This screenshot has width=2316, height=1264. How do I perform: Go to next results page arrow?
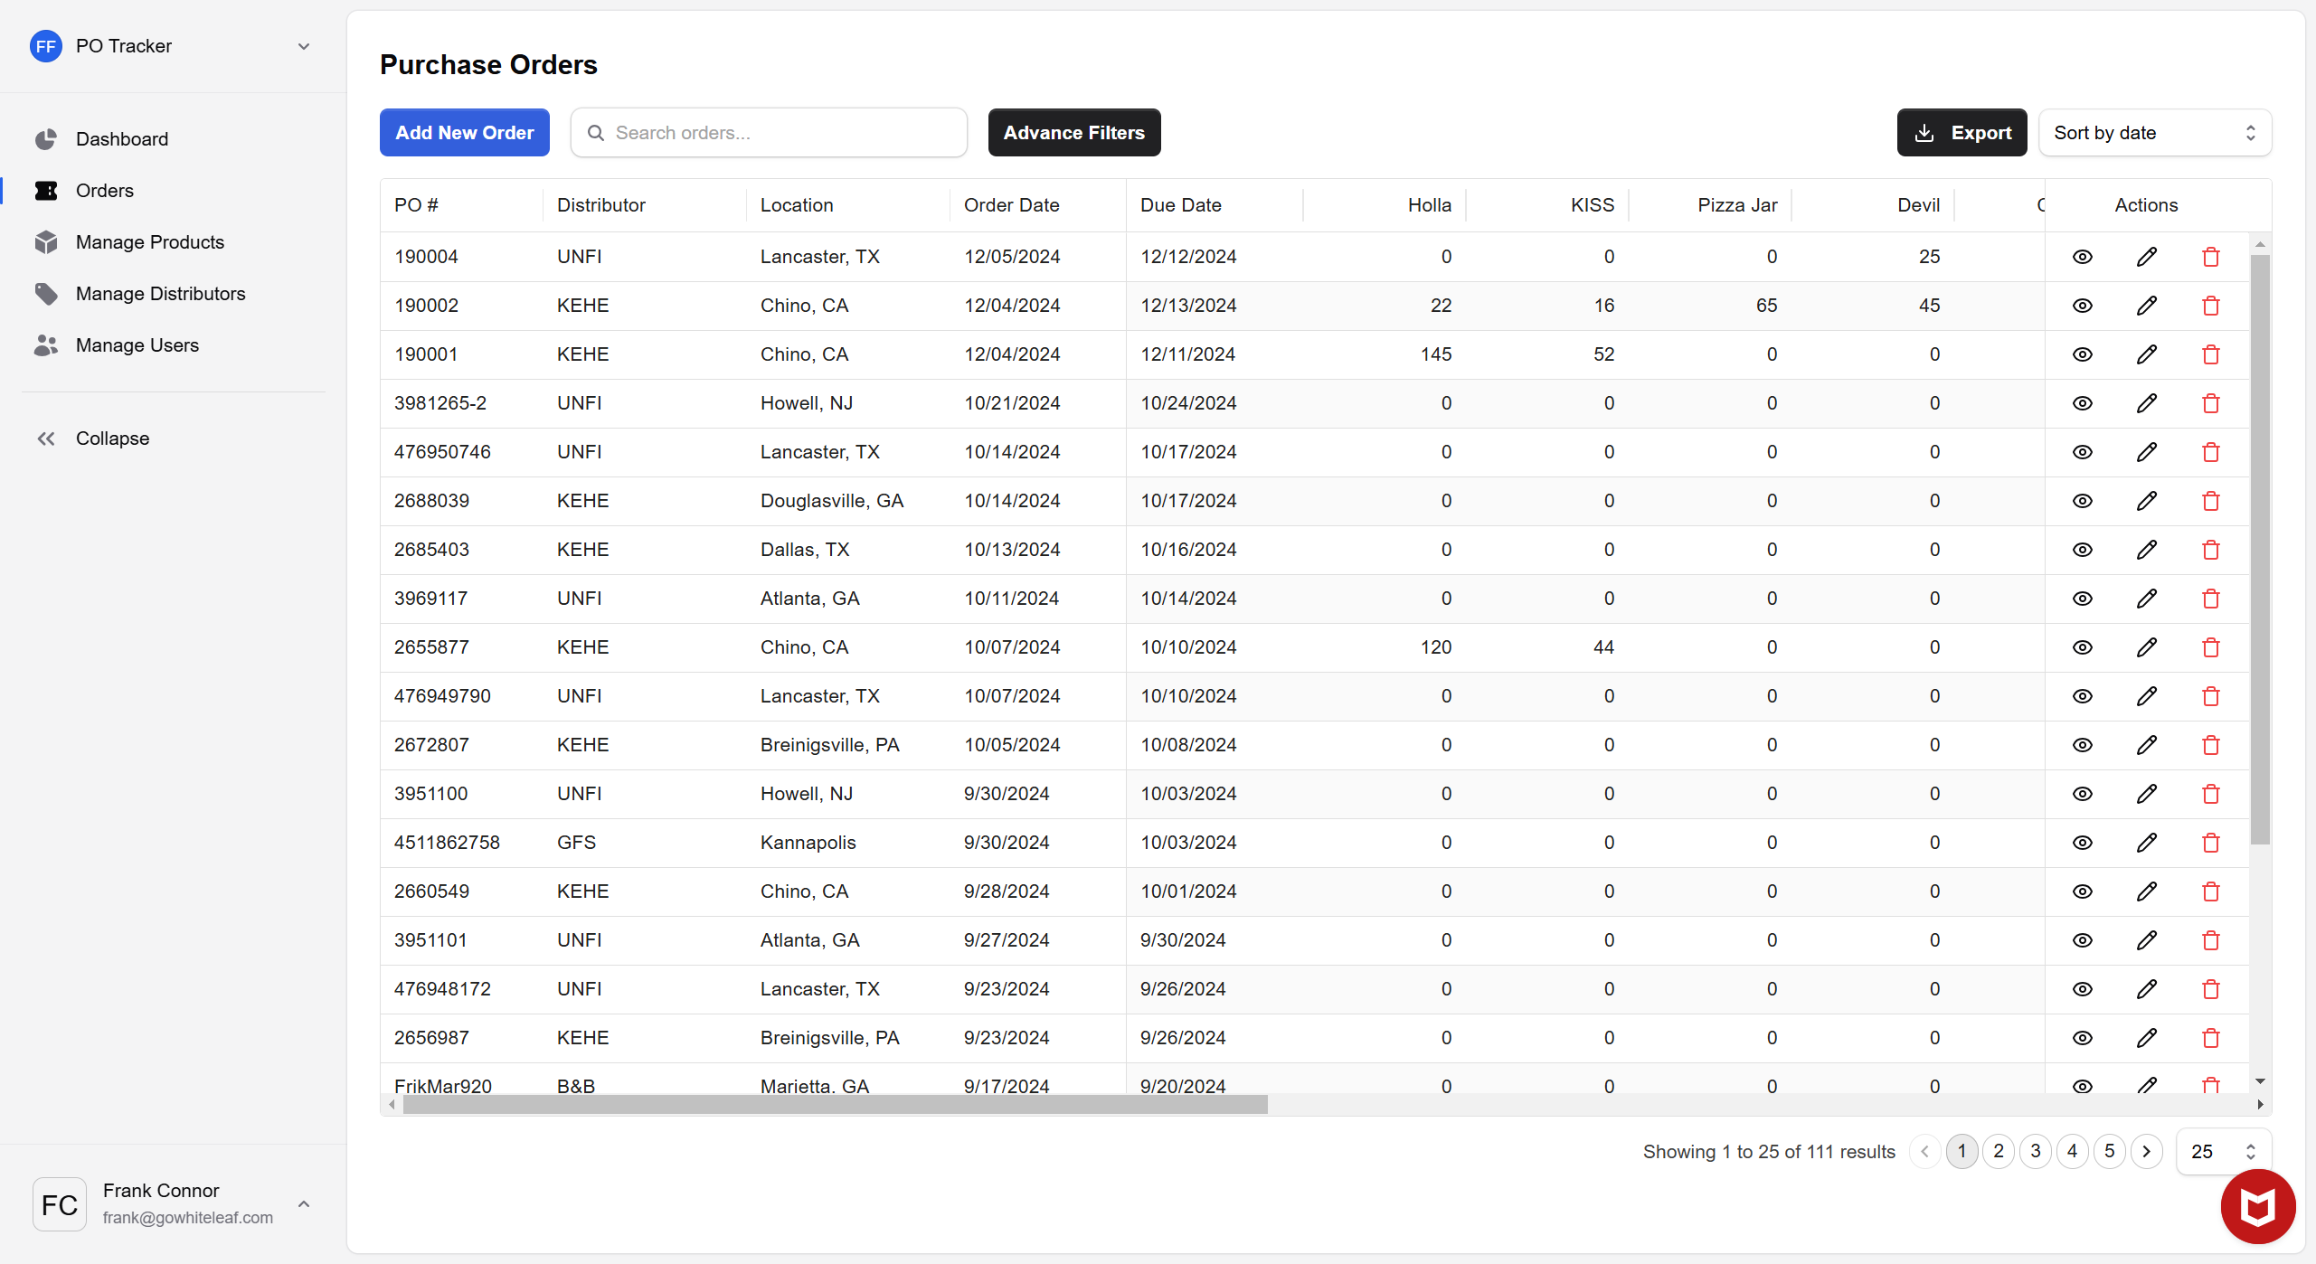click(2146, 1152)
